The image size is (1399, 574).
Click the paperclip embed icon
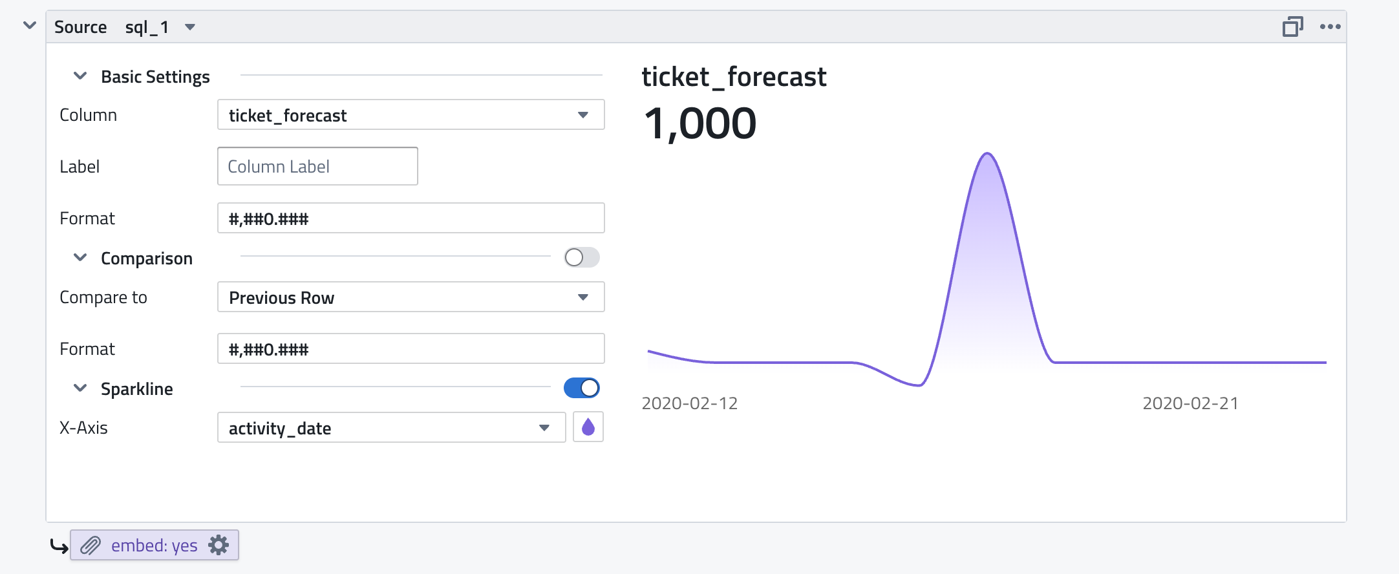coord(91,546)
